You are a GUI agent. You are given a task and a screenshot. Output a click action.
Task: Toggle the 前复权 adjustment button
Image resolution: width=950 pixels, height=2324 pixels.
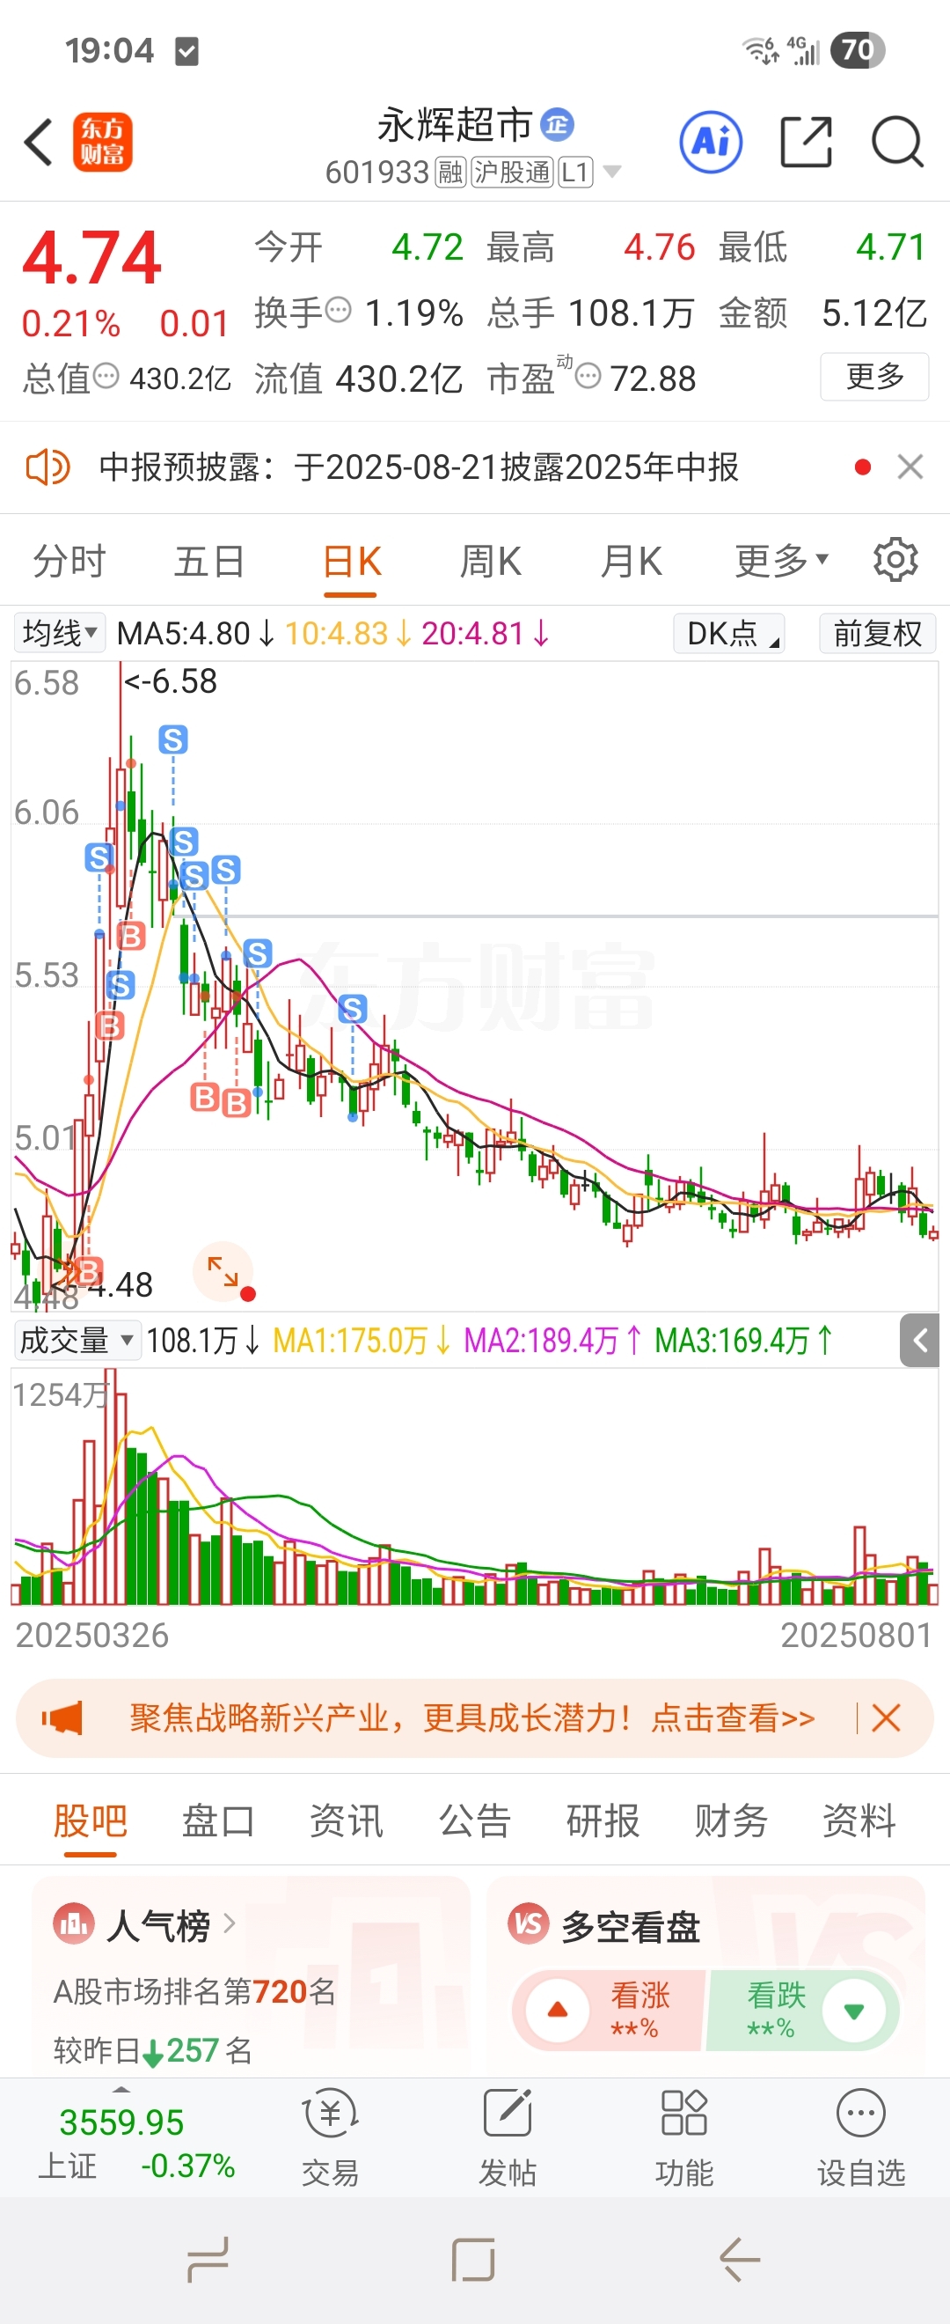coord(877,632)
